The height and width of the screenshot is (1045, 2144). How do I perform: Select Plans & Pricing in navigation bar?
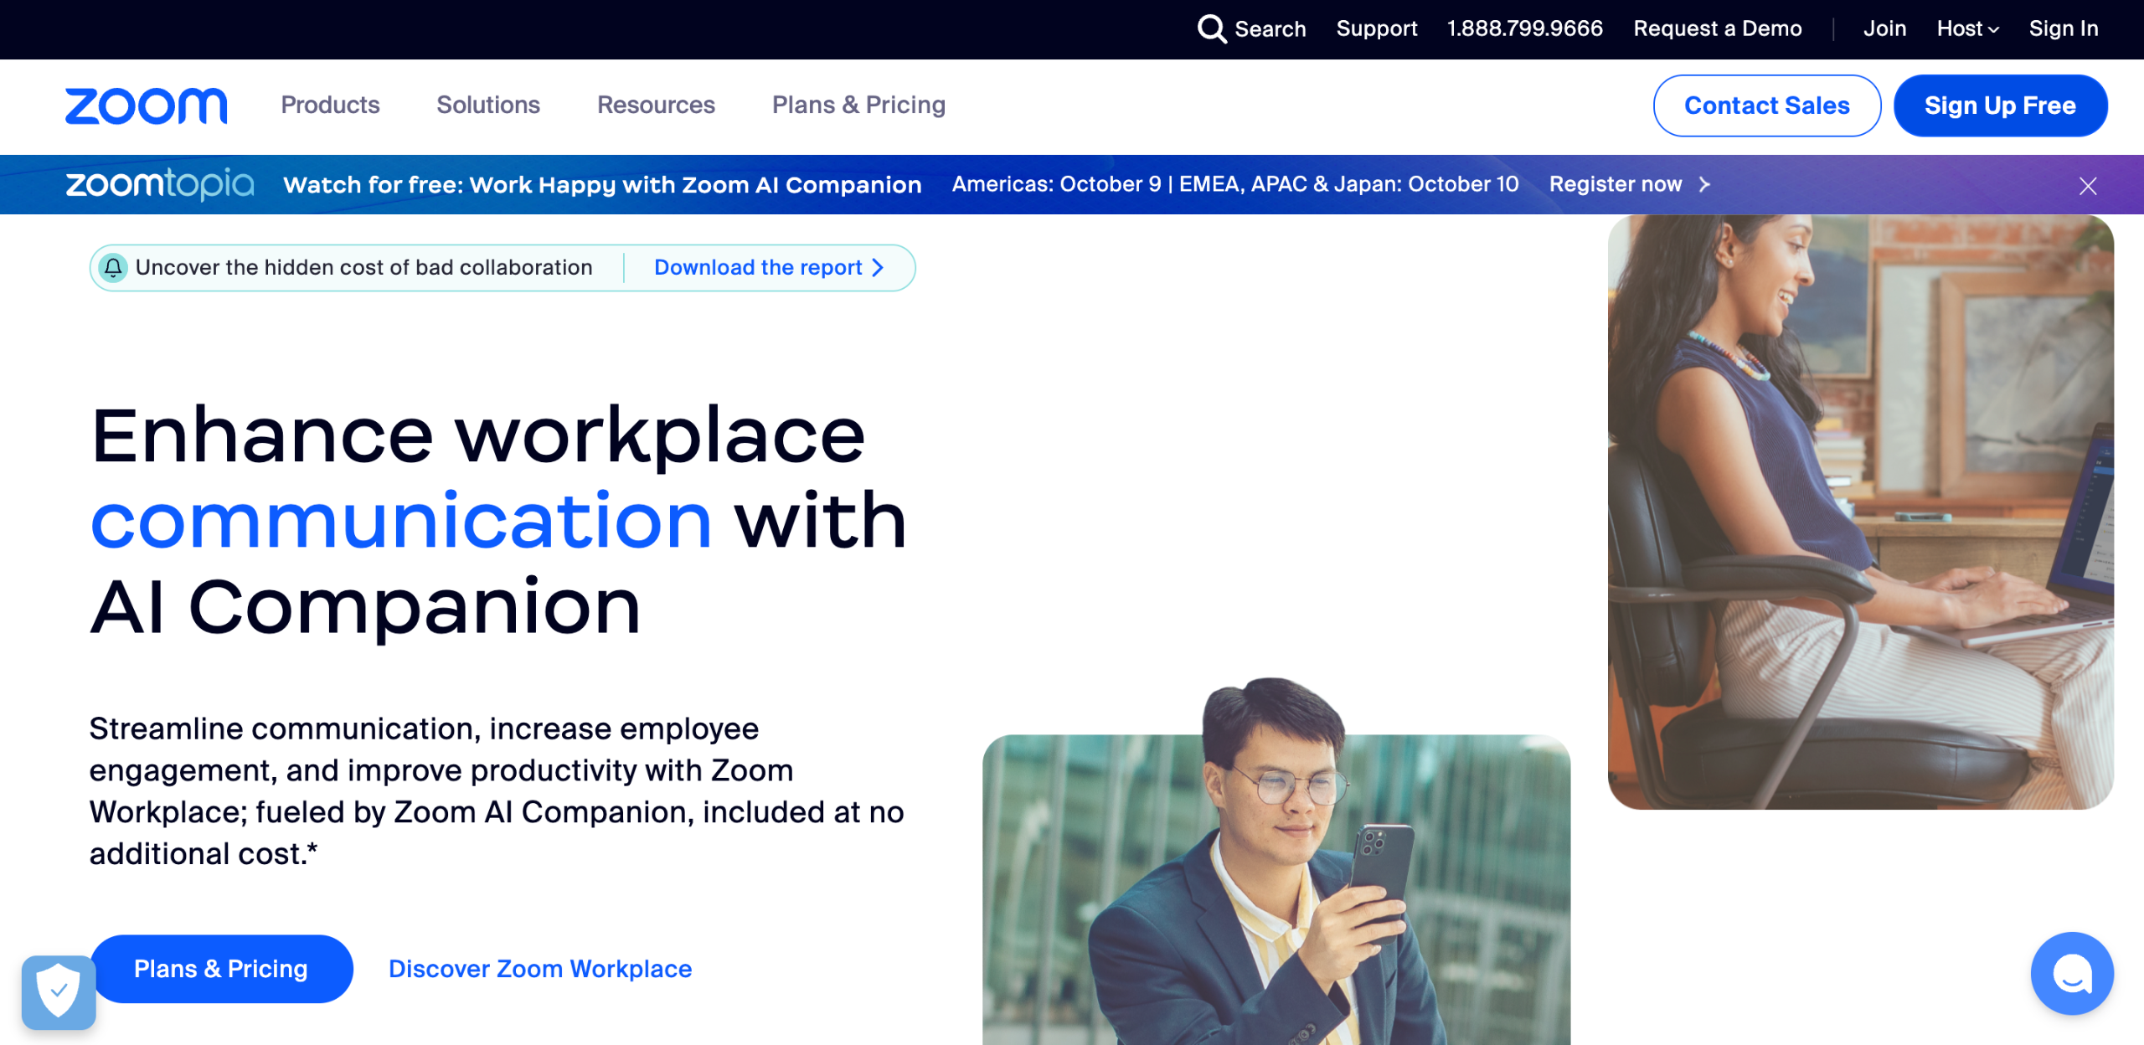pyautogui.click(x=858, y=106)
